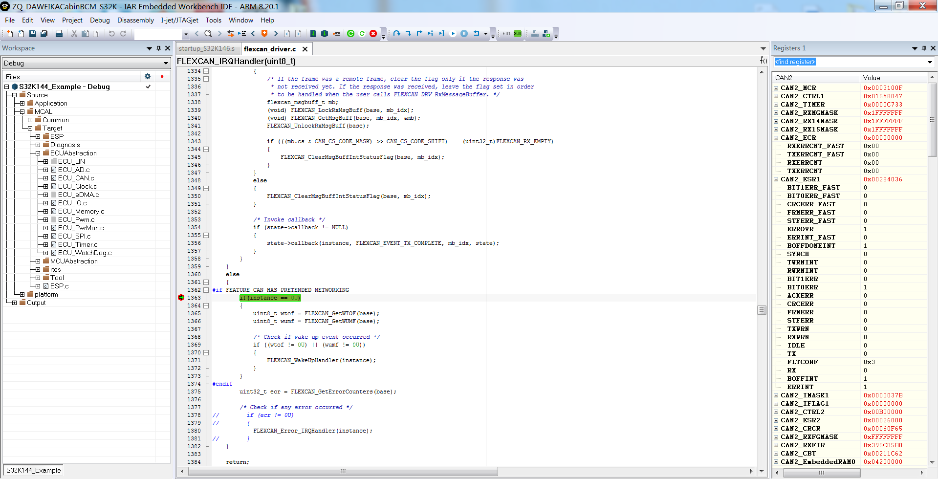938x479 pixels.
Task: Toggle a breakpoint with the orange breakpoint icon
Action: coord(264,33)
